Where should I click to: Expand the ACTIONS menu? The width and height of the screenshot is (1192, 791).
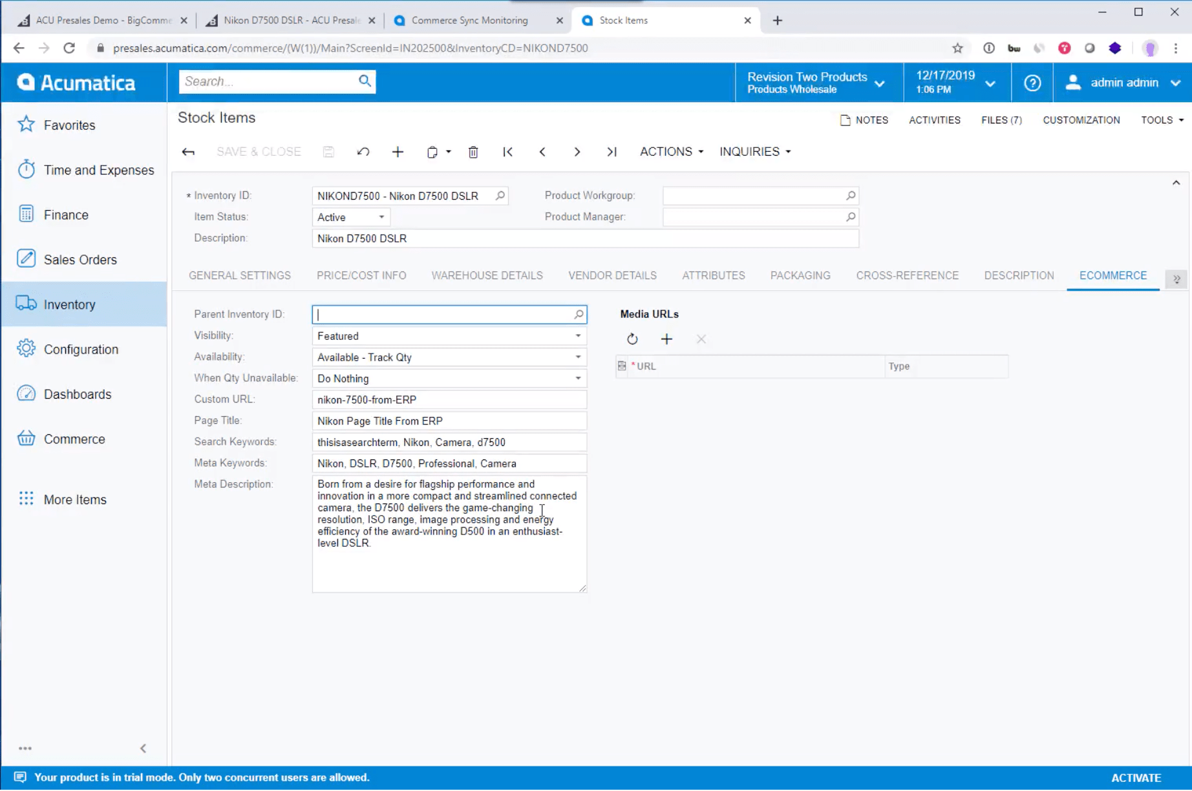pos(672,152)
